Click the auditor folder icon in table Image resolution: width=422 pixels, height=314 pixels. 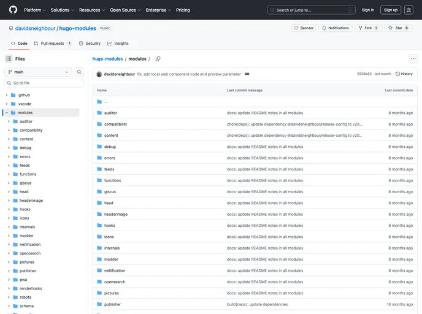coord(99,113)
